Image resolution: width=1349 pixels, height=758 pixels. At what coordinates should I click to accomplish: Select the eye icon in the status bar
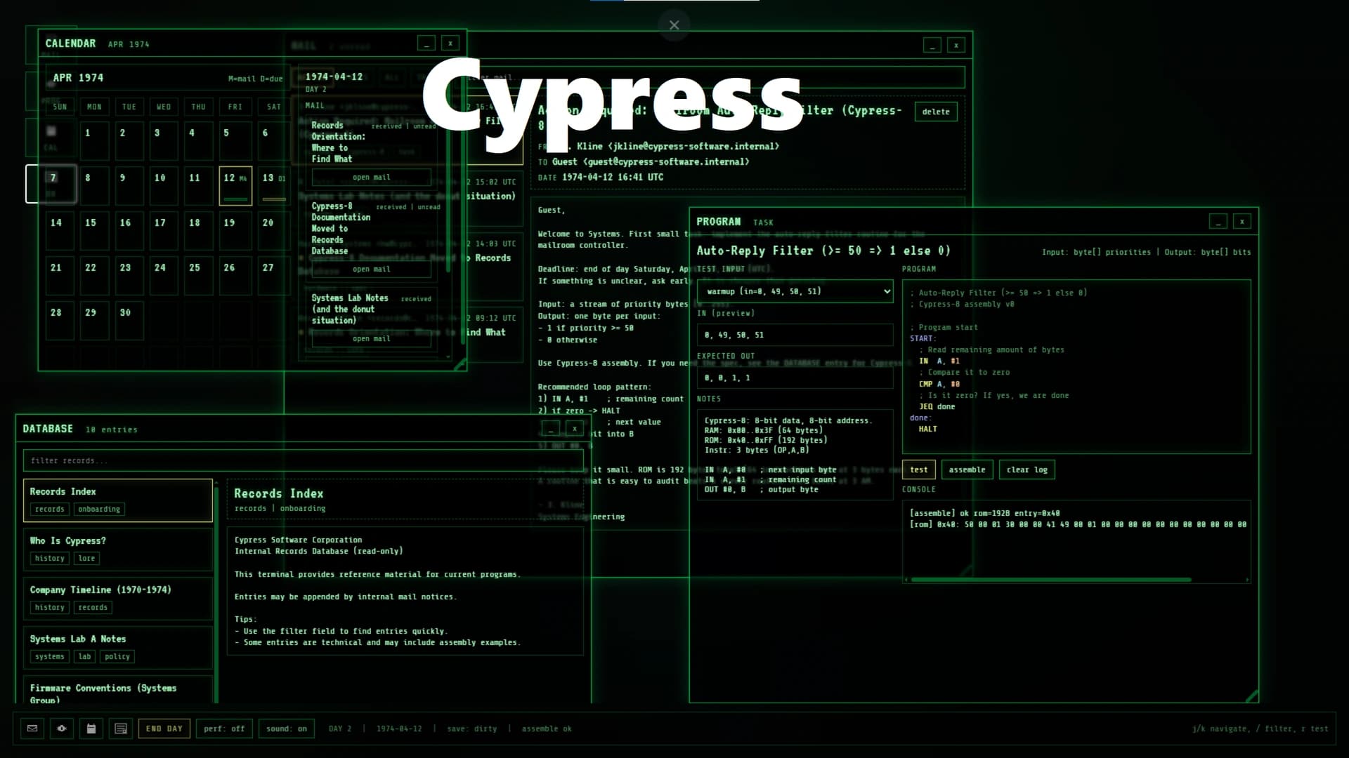coord(61,728)
